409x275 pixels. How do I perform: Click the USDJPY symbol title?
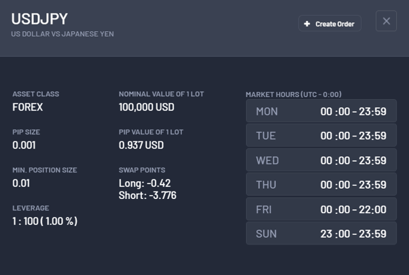pyautogui.click(x=39, y=19)
